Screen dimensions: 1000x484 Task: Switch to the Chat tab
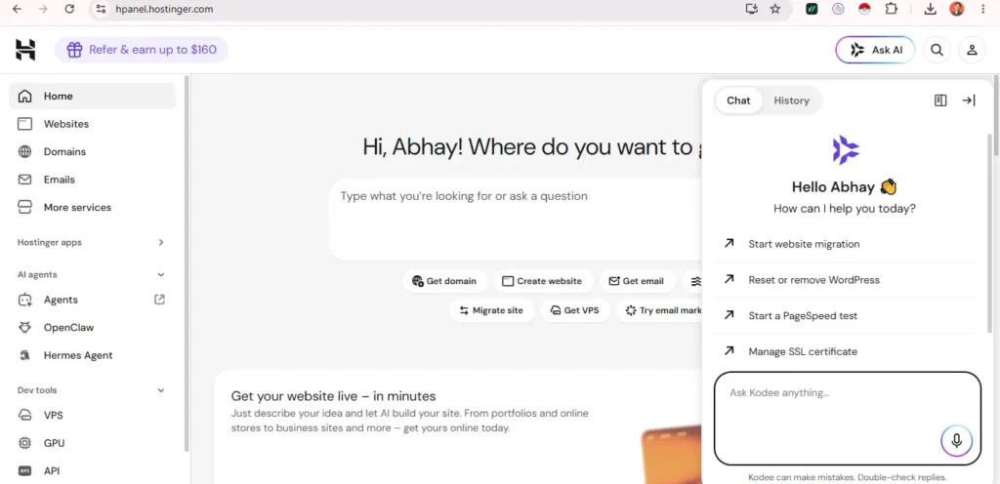click(x=738, y=101)
